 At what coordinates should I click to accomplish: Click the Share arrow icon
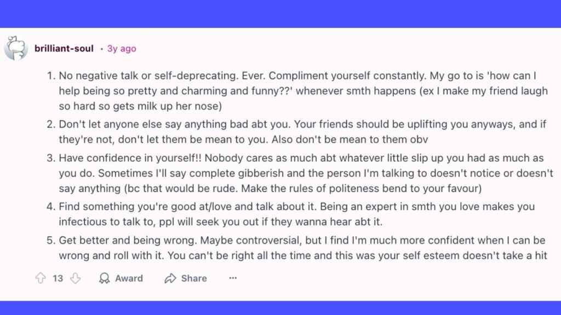click(x=170, y=278)
